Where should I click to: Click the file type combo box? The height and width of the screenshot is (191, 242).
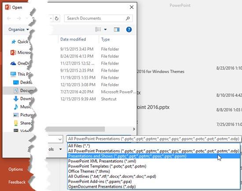tap(154, 139)
